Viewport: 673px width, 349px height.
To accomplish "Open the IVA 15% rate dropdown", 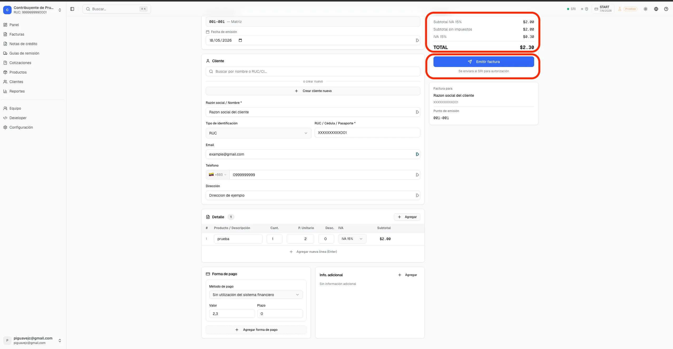I will 352,239.
